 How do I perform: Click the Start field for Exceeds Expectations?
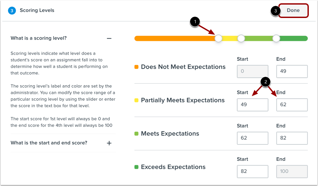click(252, 171)
